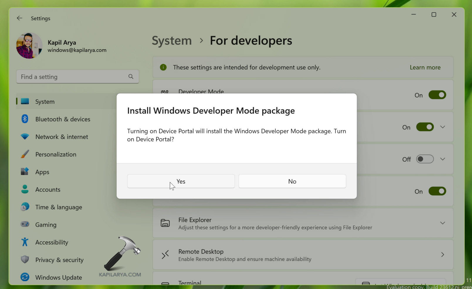
Task: Minimize the Settings window
Action: point(414,14)
